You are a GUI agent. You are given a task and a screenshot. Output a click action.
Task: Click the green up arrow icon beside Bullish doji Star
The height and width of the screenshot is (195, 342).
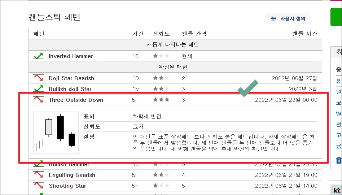[x=38, y=89]
